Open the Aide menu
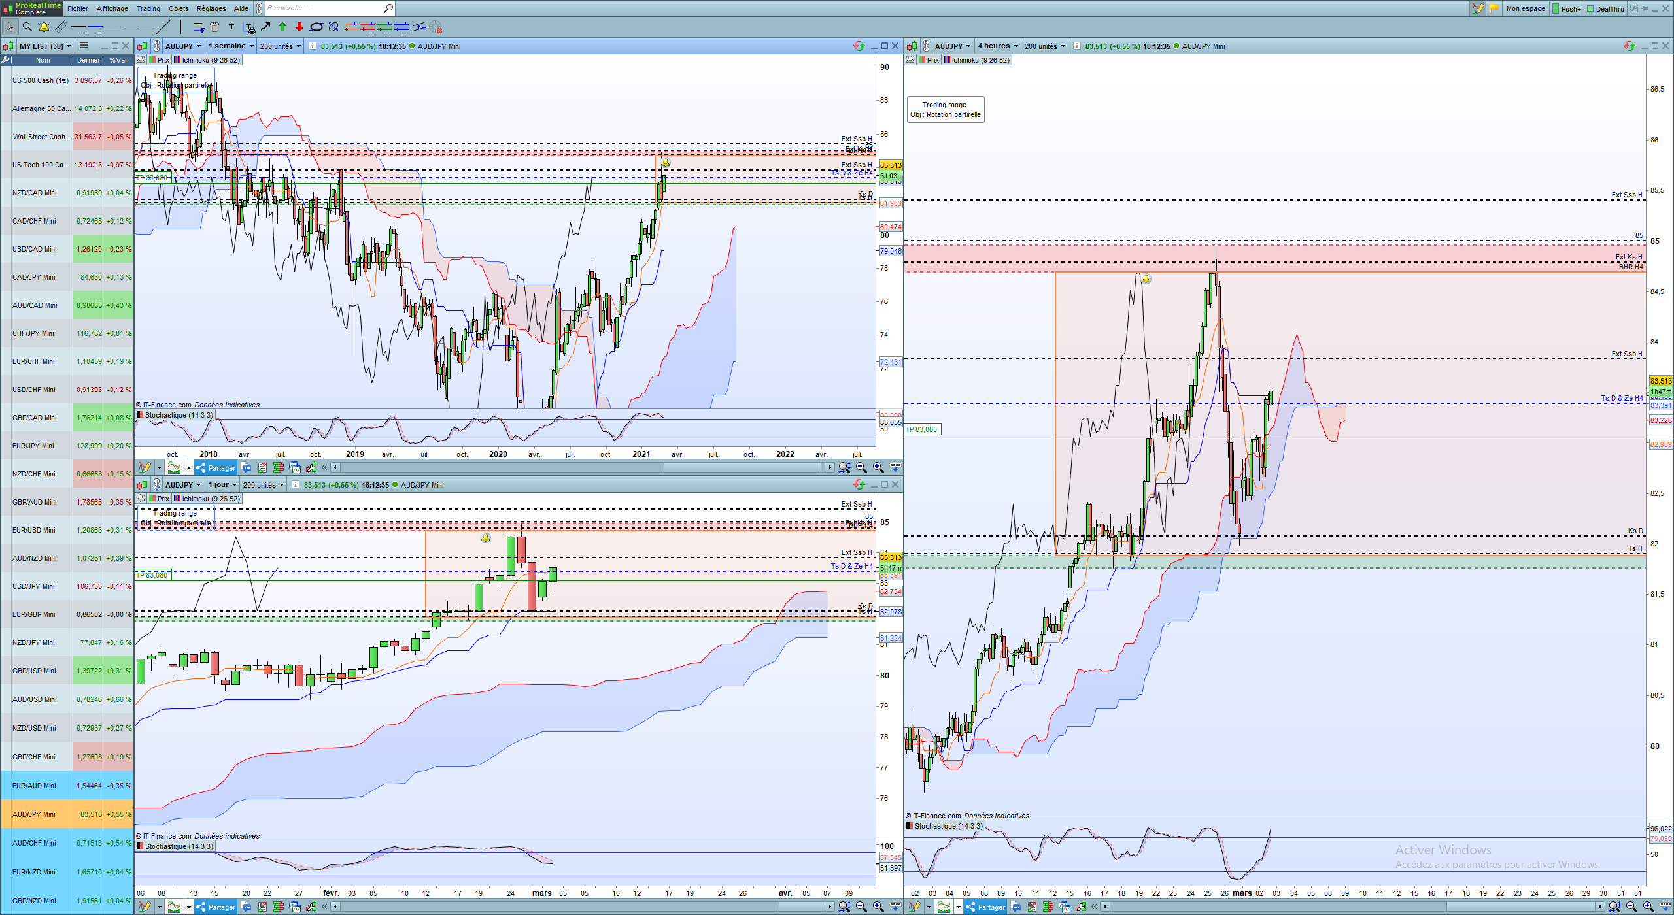The height and width of the screenshot is (915, 1674). [241, 8]
